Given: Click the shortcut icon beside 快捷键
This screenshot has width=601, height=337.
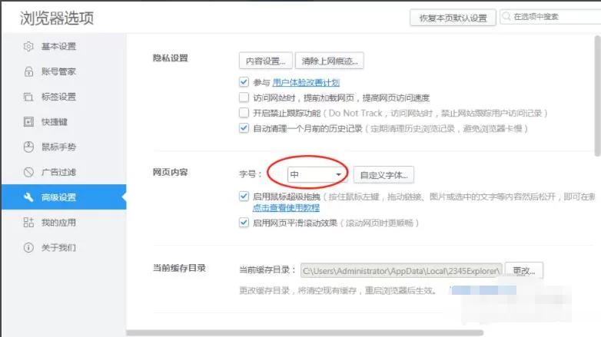Looking at the screenshot, I should [28, 122].
